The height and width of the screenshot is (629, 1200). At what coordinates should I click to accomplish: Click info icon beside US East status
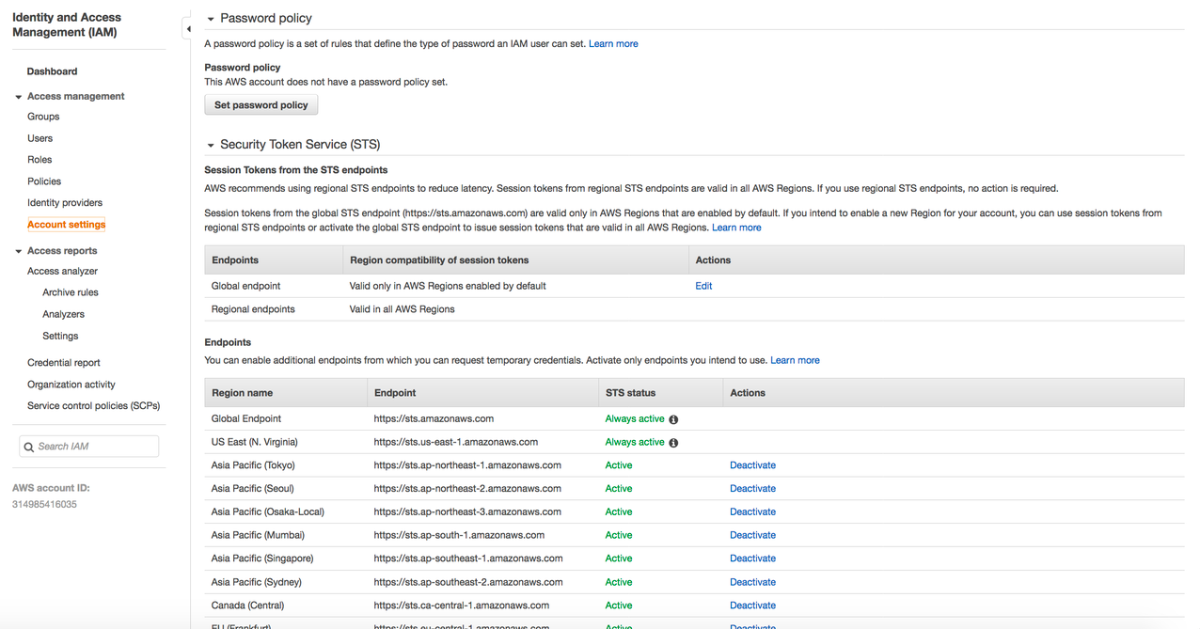click(673, 443)
